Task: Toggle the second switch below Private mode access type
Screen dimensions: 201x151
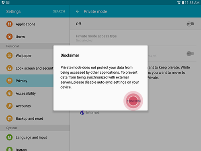Action: point(190,54)
